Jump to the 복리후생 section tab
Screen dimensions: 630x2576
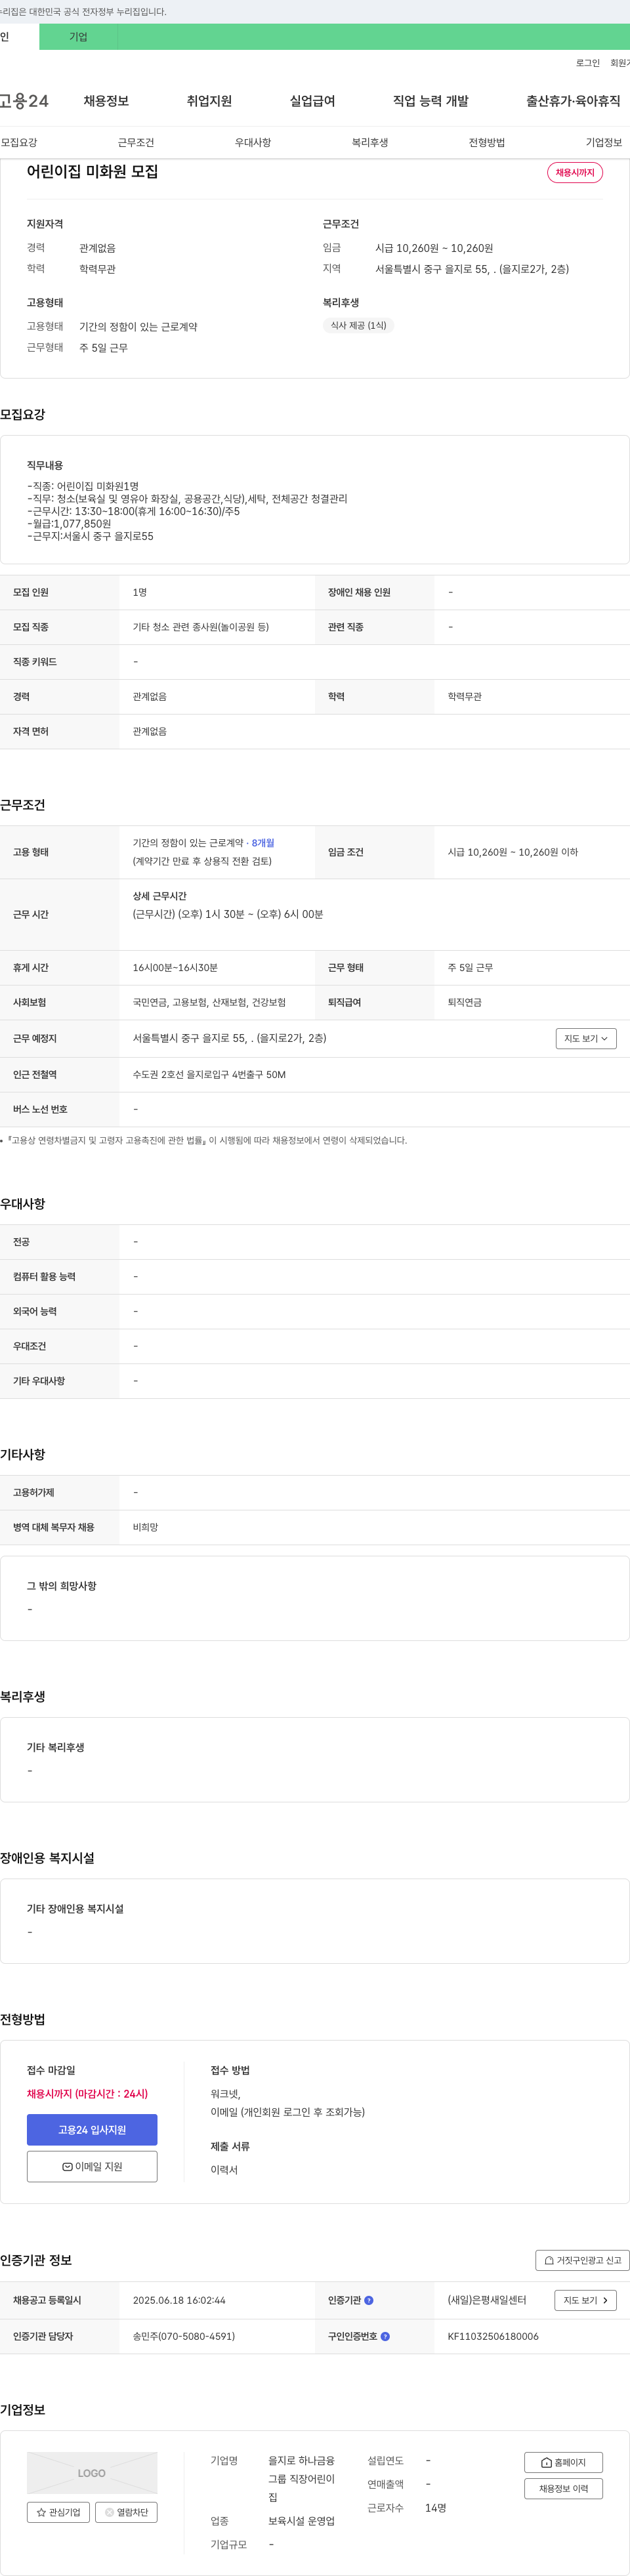coord(370,143)
